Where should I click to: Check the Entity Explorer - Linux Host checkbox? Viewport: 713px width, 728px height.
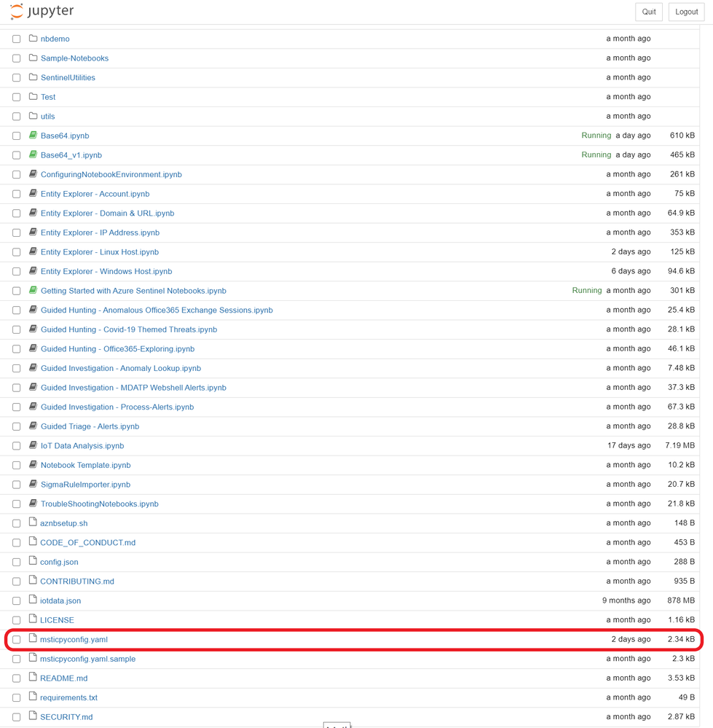pyautogui.click(x=17, y=252)
